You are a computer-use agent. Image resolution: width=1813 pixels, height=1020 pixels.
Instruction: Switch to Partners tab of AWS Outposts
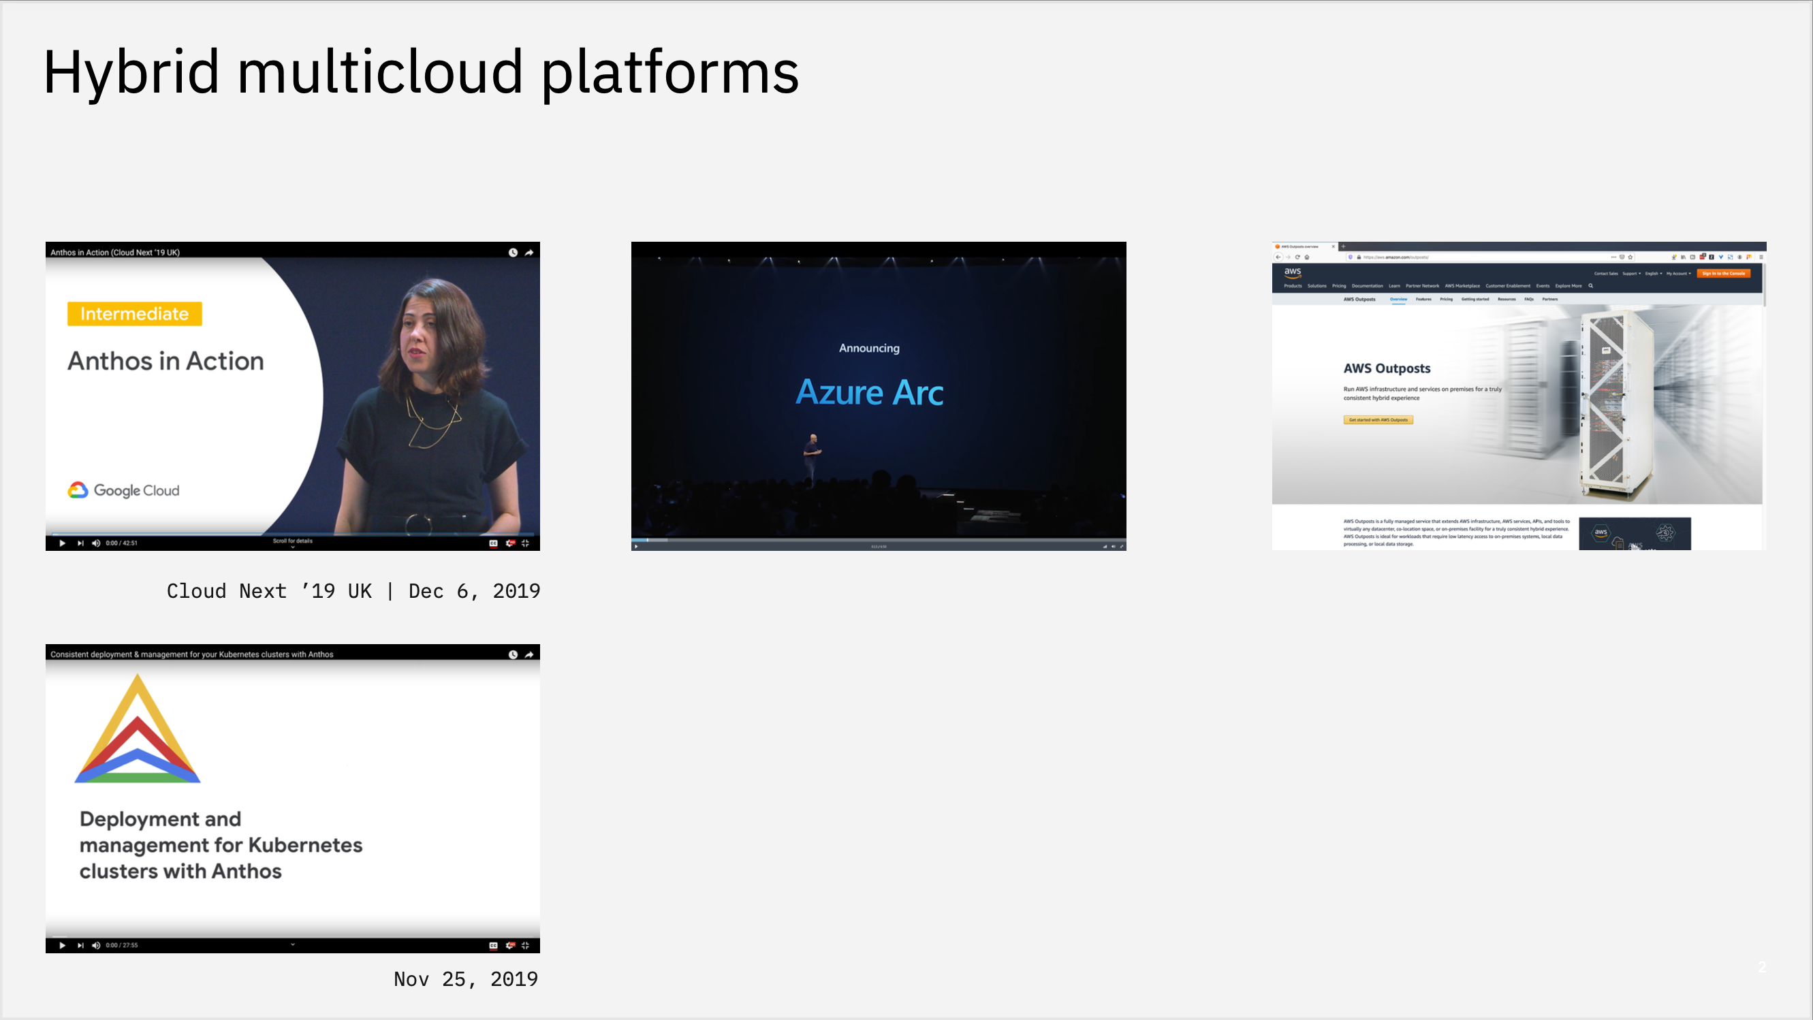pos(1551,299)
